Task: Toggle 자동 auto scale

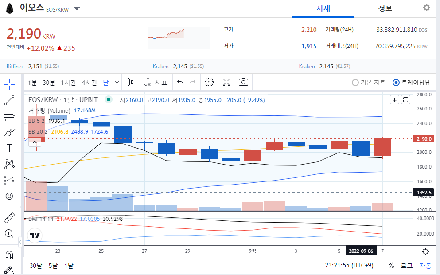Action: 425,265
